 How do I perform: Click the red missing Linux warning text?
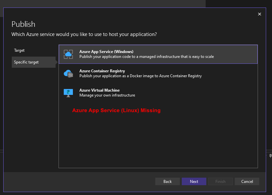(116, 110)
